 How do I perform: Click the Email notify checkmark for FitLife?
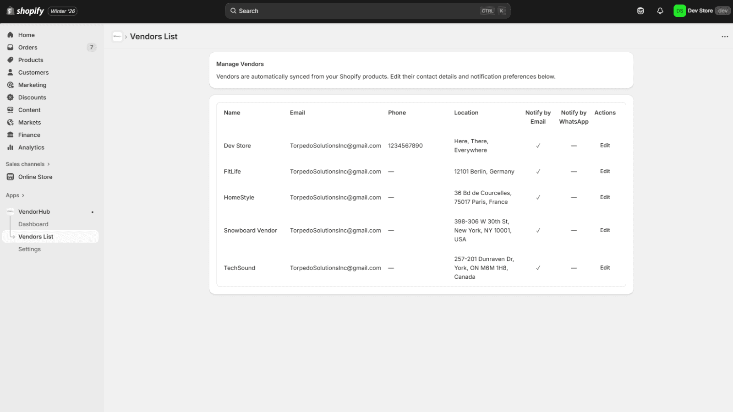coord(538,172)
